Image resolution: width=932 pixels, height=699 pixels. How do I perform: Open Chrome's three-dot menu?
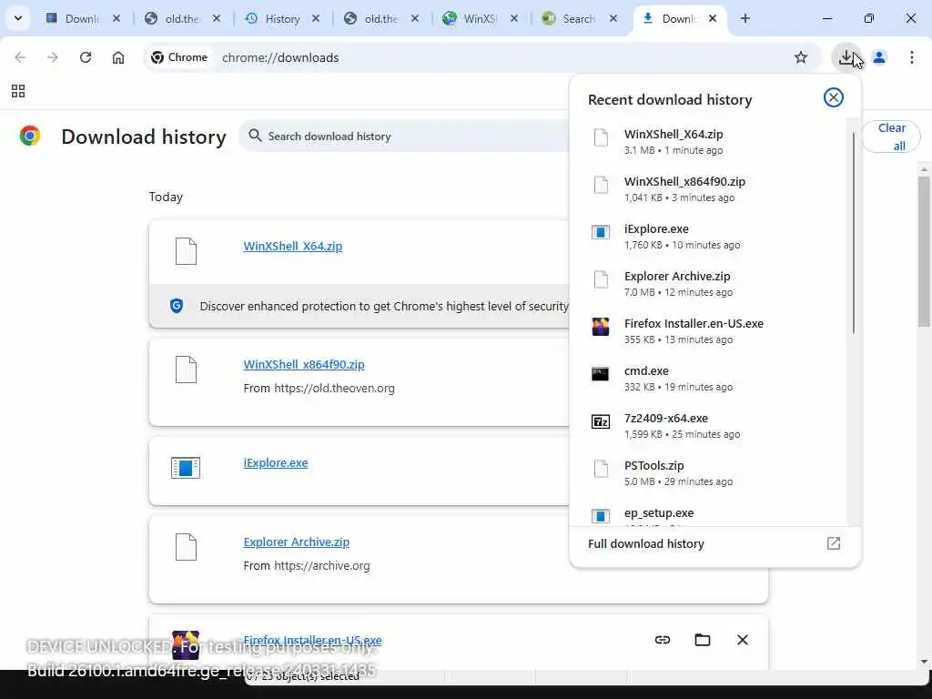tap(912, 57)
